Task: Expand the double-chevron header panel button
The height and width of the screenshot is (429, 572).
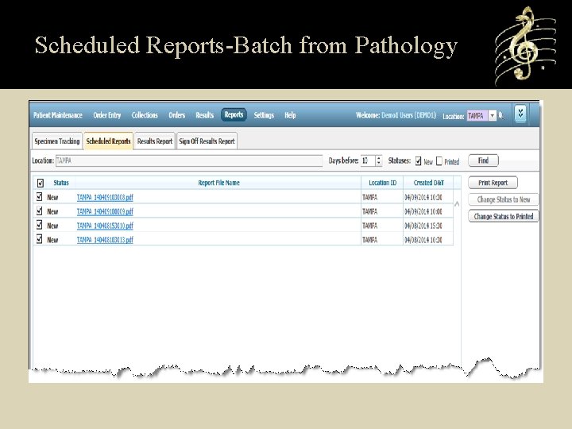Action: coord(520,114)
